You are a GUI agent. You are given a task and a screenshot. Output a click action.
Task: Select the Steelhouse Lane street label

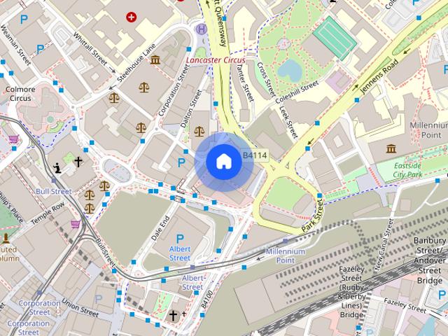pos(136,63)
